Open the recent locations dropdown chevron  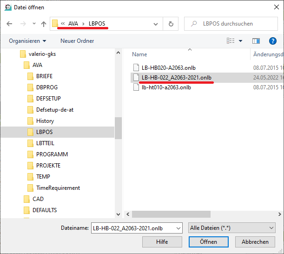(34, 24)
